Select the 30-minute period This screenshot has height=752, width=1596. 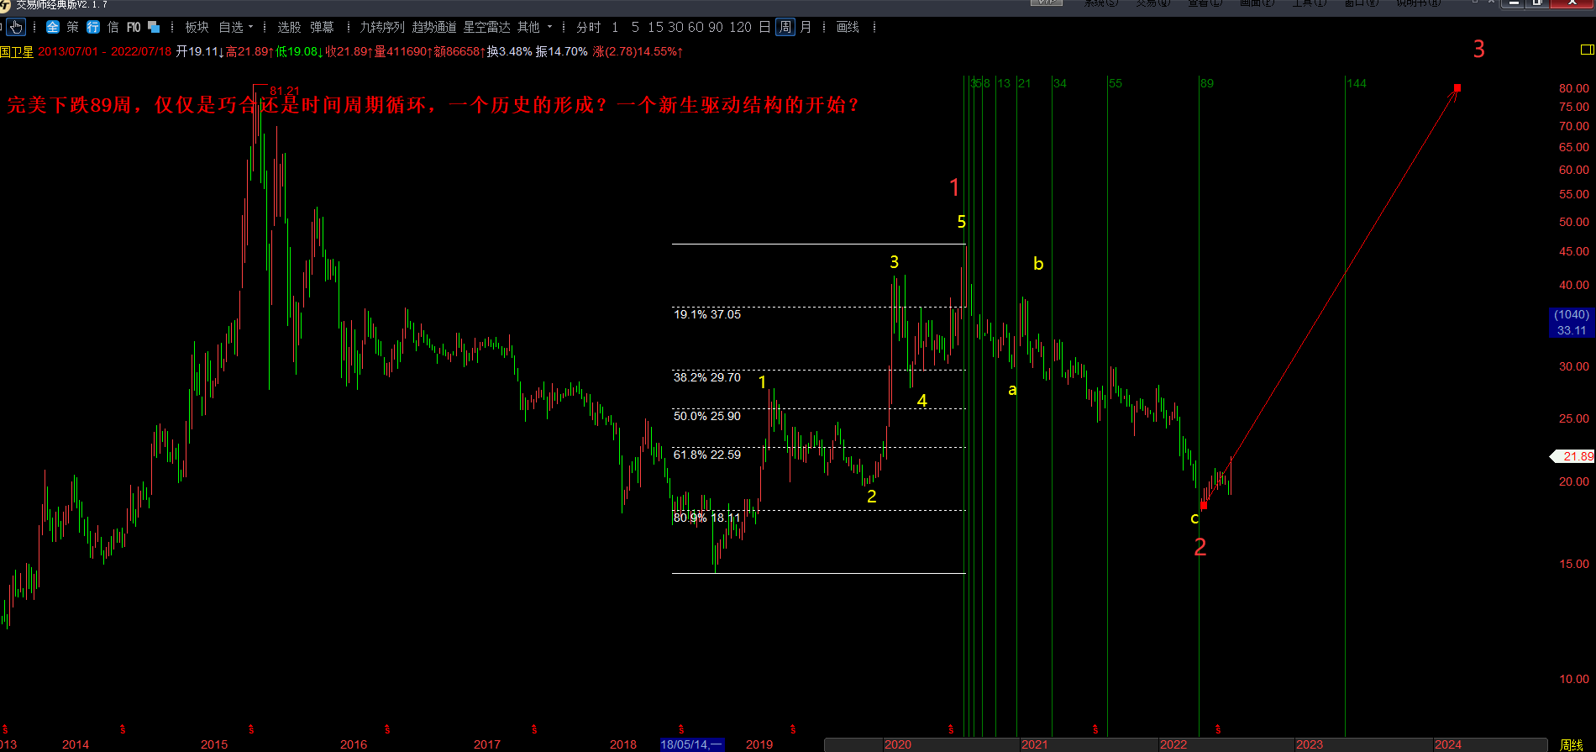point(675,27)
